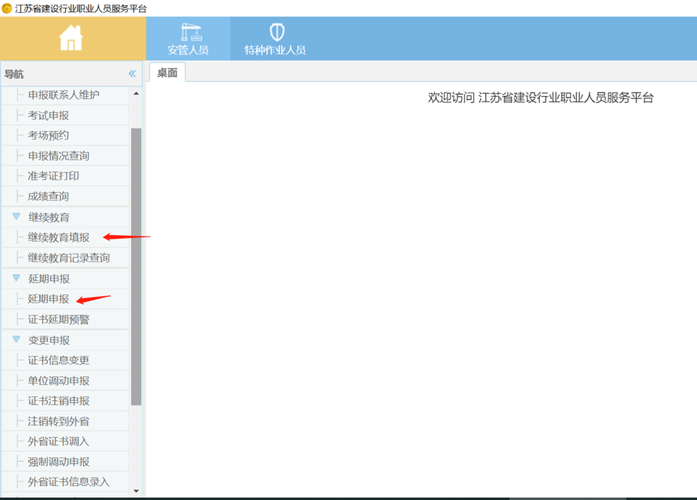Open 强制调动申报 entry
Image resolution: width=697 pixels, height=500 pixels.
[x=59, y=462]
